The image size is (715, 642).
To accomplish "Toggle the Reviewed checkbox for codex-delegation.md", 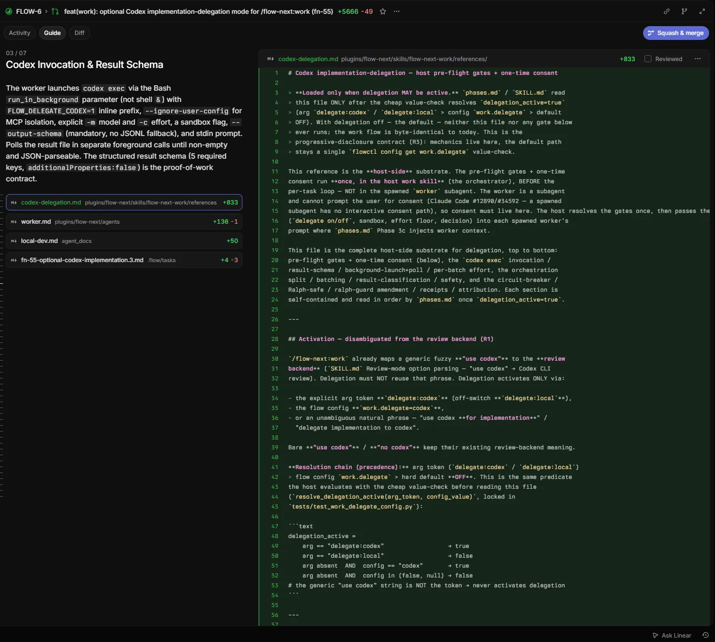I will (x=648, y=59).
